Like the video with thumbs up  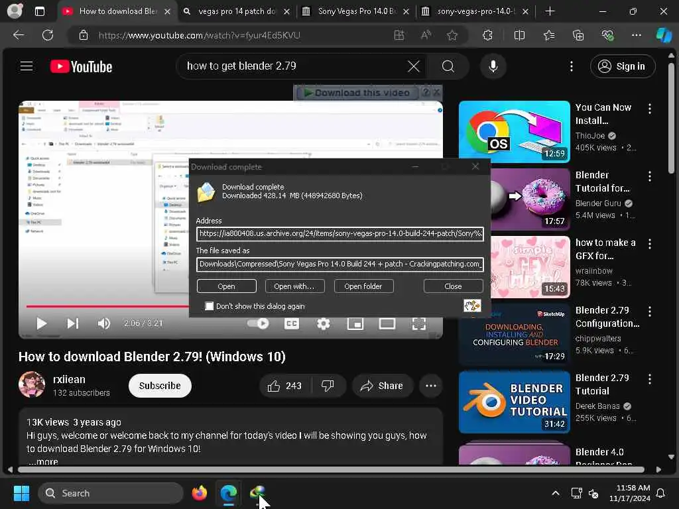click(x=284, y=386)
